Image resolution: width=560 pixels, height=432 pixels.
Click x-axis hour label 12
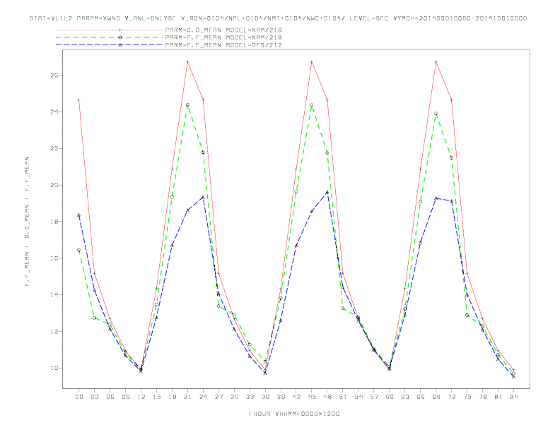click(x=141, y=397)
